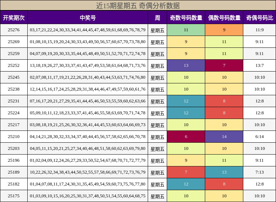
Task: Select the purple odd-count cell showing 13
Action: coord(186,65)
